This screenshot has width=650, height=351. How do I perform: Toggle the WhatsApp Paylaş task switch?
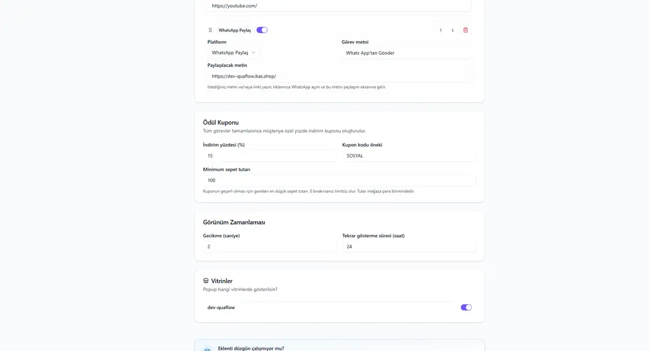tap(262, 30)
